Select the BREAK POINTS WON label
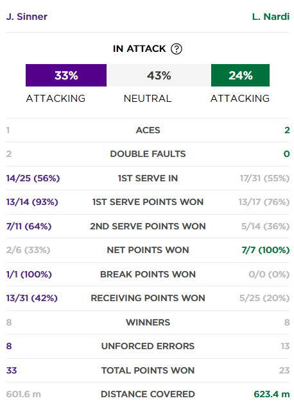Viewport: 294px width, 403px height. [148, 274]
